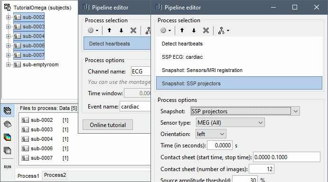Viewport: 328px width, 182px height.
Task: Open pipeline load/save menu in right editor
Action: 224,30
